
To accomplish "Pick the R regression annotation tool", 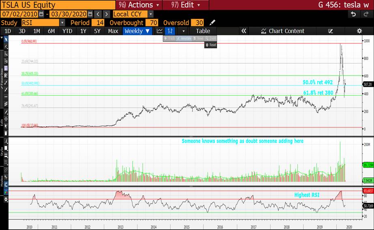I will [6, 75].
